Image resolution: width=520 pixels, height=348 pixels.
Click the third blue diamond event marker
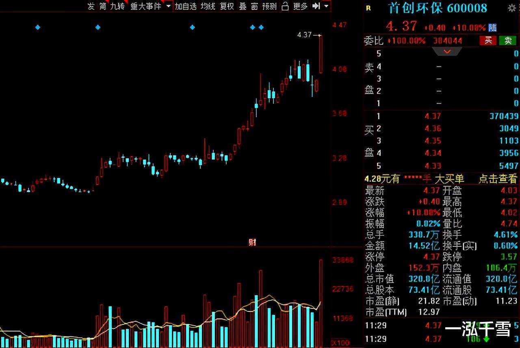click(193, 27)
